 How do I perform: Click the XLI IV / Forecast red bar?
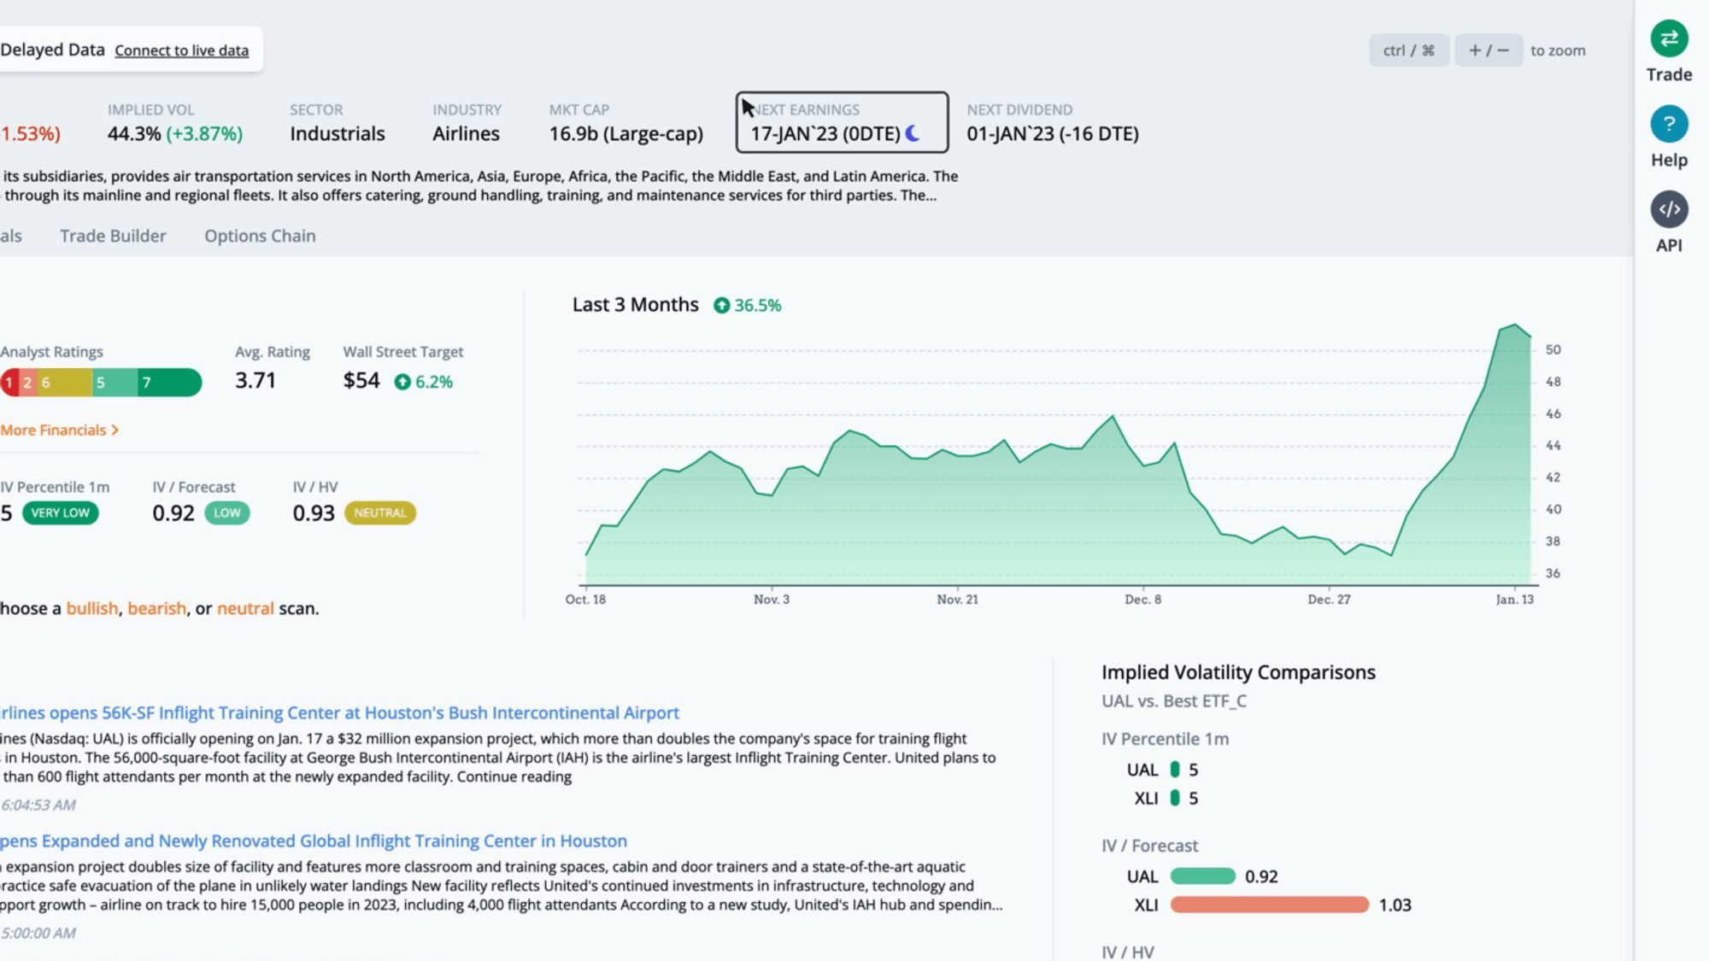[1270, 905]
